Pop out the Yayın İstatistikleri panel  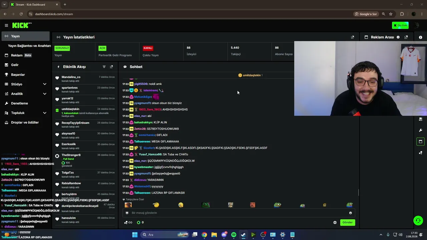(x=353, y=37)
